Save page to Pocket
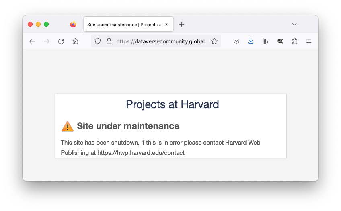Image resolution: width=341 pixels, height=211 pixels. click(x=237, y=41)
